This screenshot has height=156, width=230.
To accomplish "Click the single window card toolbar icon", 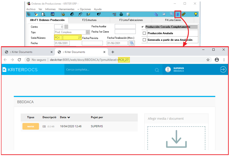I will click(164, 14).
